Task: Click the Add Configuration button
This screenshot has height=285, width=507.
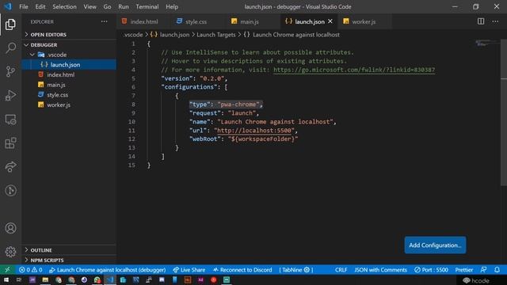Action: tap(435, 245)
